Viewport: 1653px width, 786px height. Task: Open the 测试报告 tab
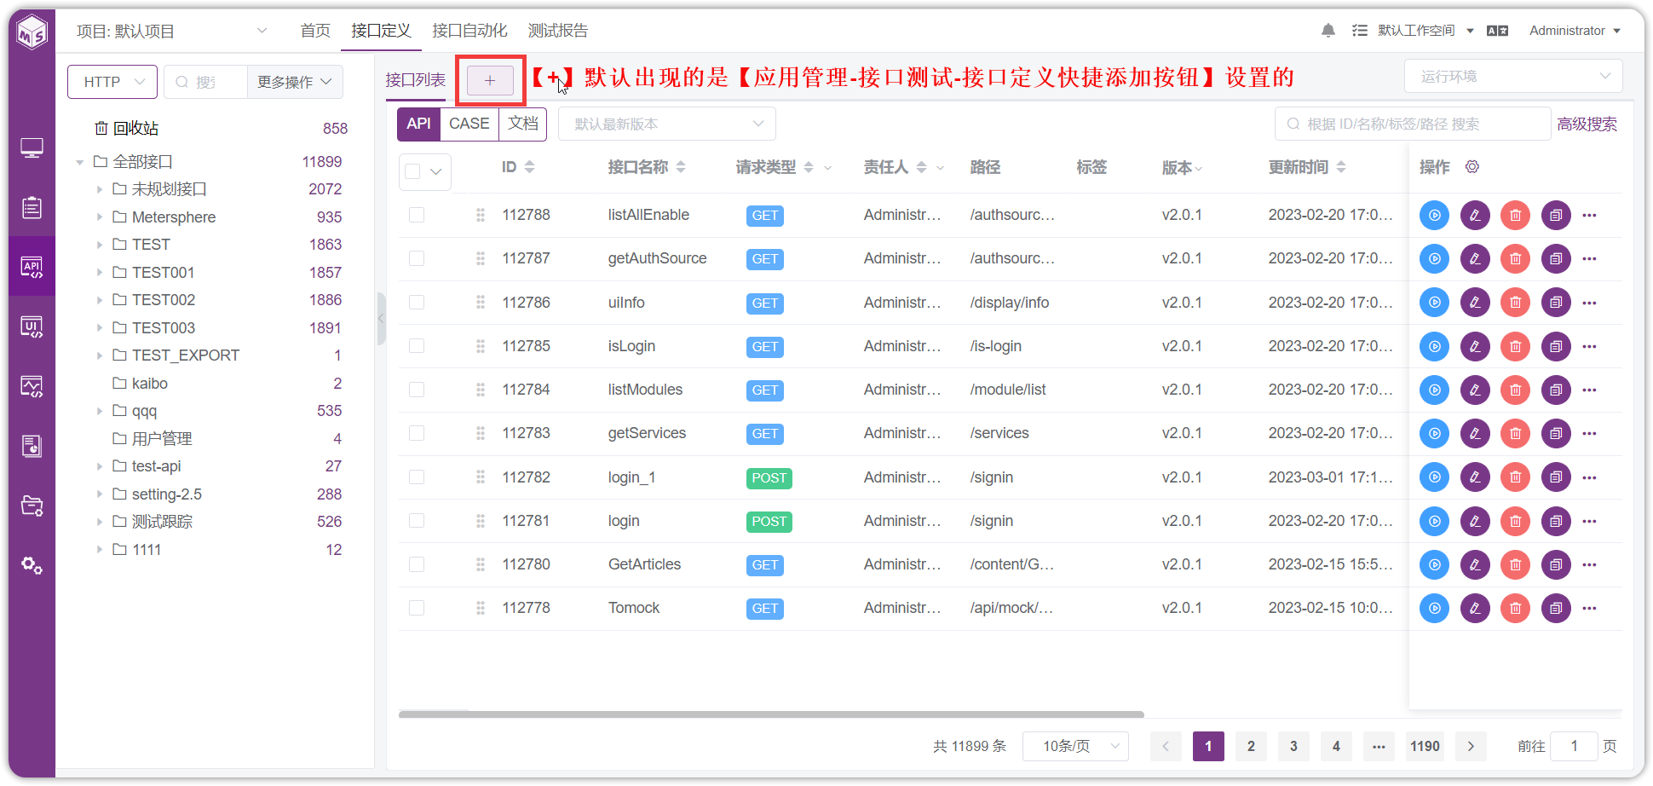click(x=558, y=31)
